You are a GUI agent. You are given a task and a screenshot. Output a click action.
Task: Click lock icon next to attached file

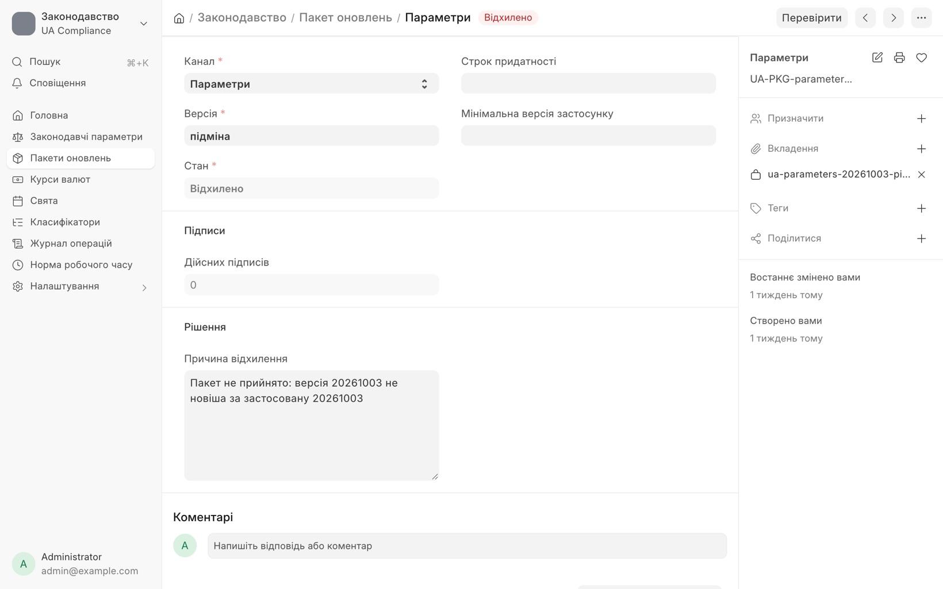[756, 175]
